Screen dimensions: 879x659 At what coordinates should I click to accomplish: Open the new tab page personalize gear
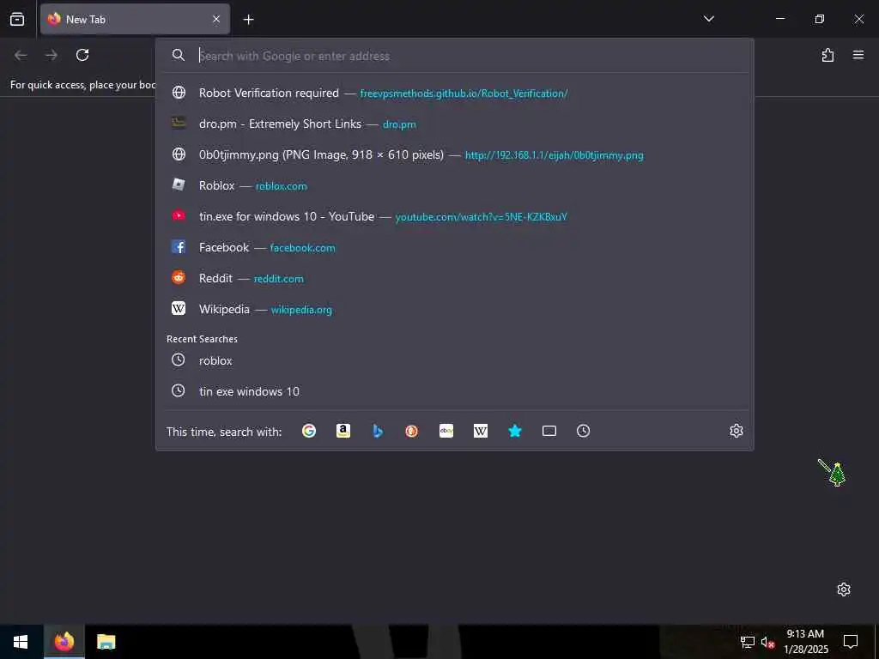pos(844,589)
